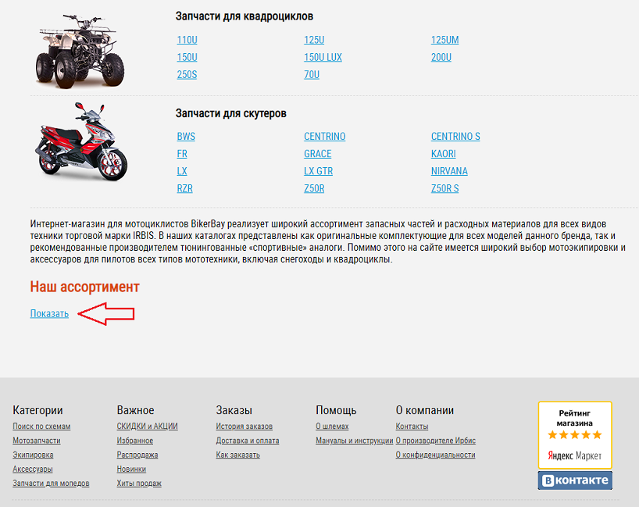Open Контакты footer link
This screenshot has width=639, height=507.
pos(412,427)
